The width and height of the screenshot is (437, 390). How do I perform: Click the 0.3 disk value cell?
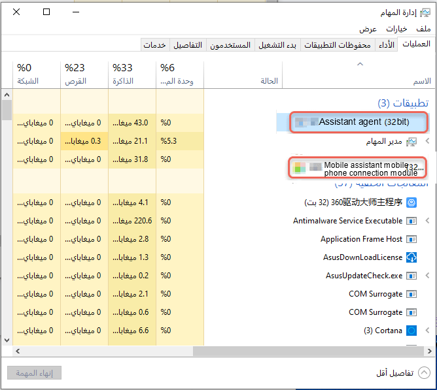click(84, 141)
